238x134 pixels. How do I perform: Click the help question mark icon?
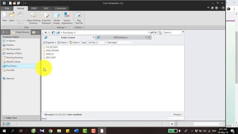pyautogui.click(x=223, y=8)
